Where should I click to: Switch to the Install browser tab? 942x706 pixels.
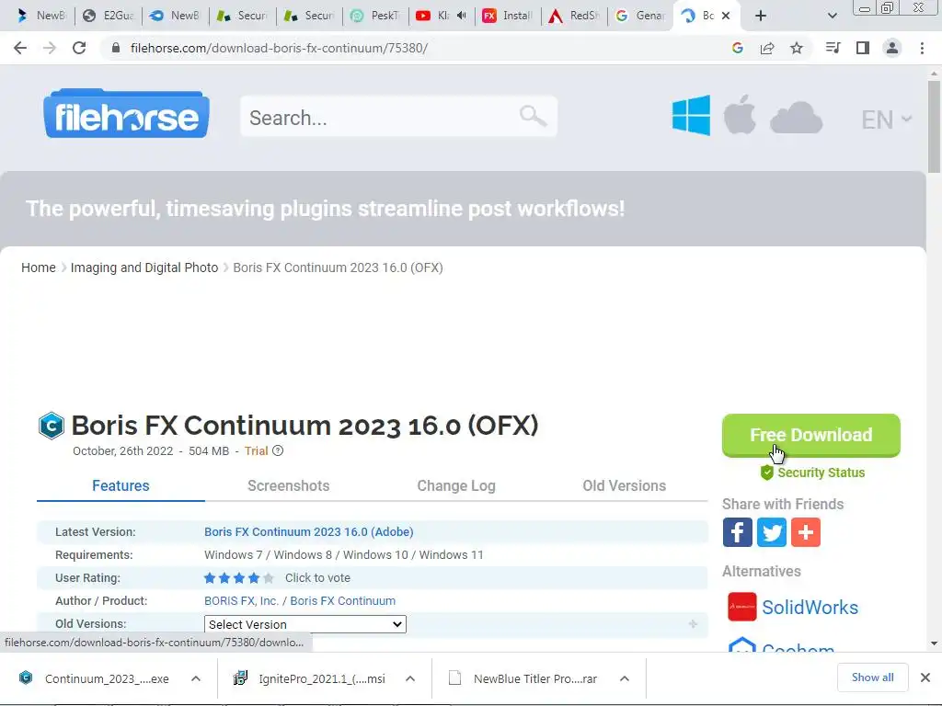(x=508, y=16)
